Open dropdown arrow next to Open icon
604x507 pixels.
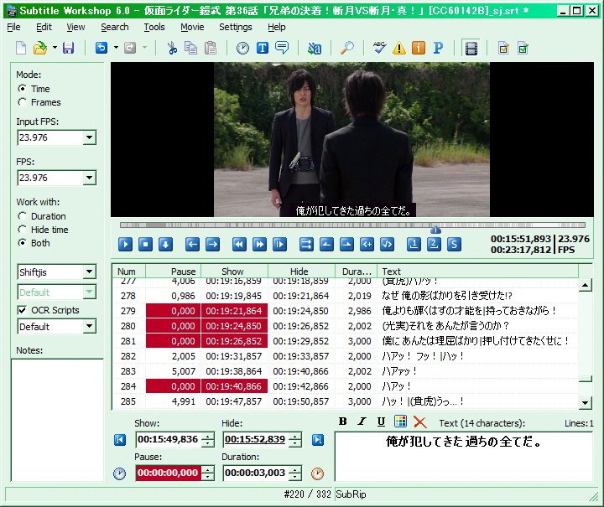55,48
